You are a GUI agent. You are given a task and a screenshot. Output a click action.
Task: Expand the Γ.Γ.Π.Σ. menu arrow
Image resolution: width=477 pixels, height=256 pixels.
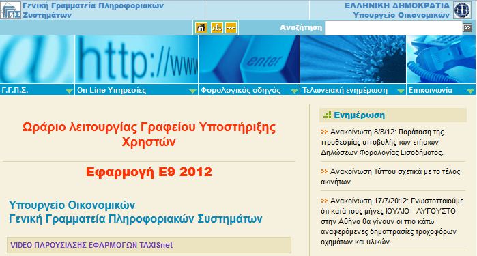pos(69,91)
